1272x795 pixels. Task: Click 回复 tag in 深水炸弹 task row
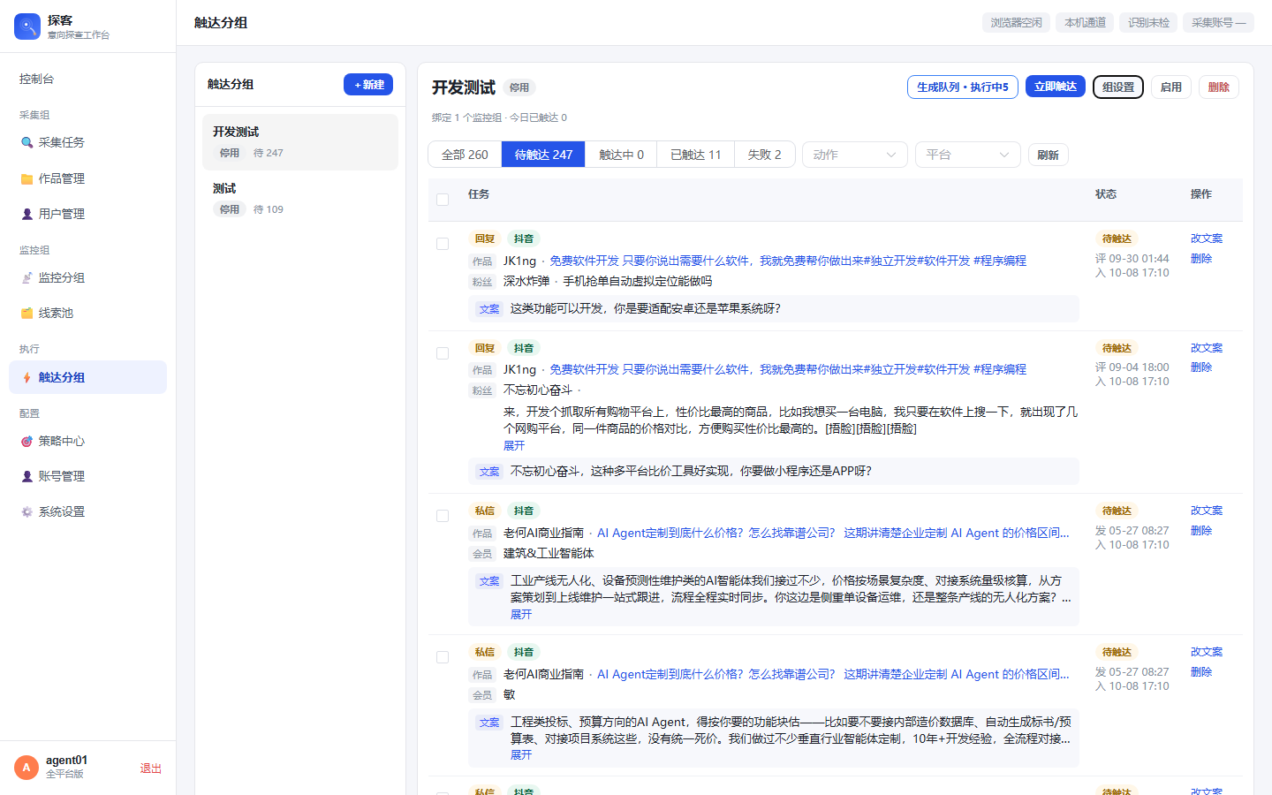click(x=485, y=238)
